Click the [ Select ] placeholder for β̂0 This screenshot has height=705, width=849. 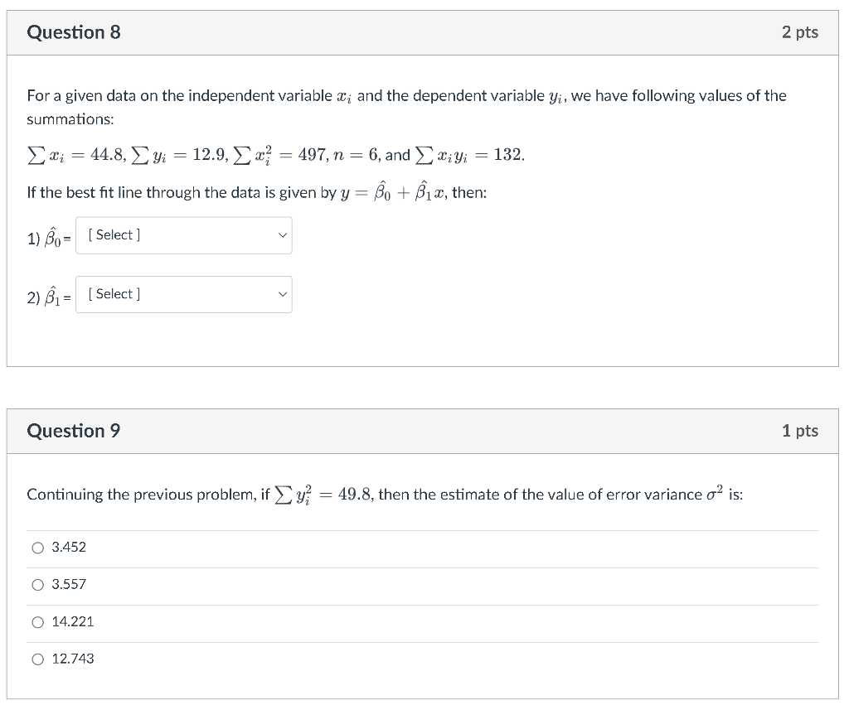click(112, 235)
